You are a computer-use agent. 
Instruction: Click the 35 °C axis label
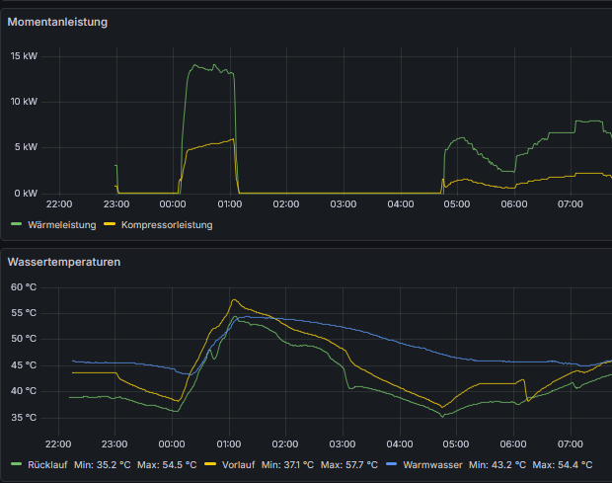(x=24, y=418)
